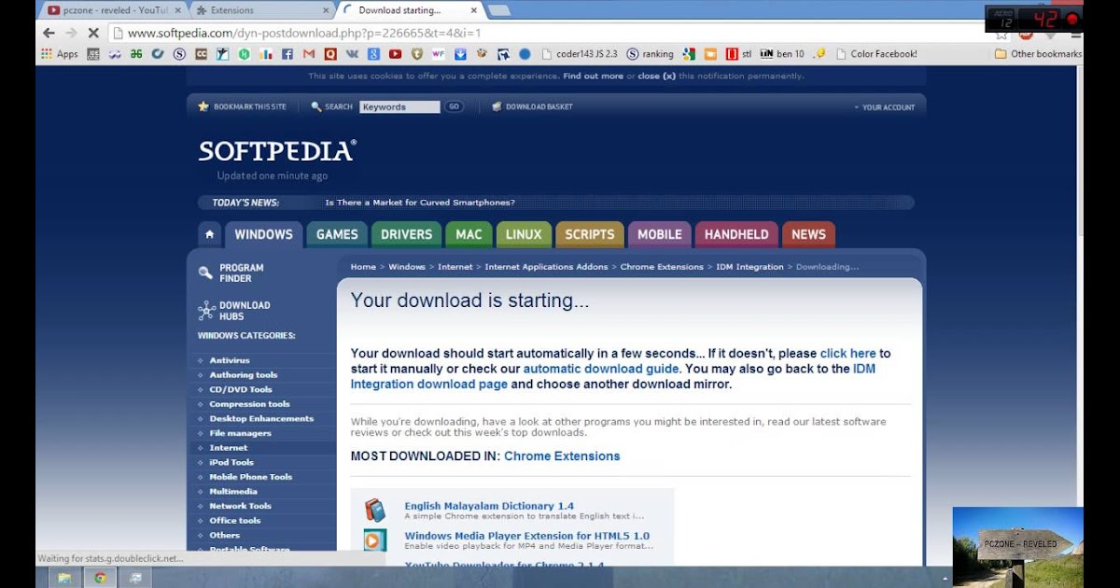Screen dimensions: 1120x588
Task: Click Internet Applications Addons breadcrumb
Action: click(x=546, y=267)
